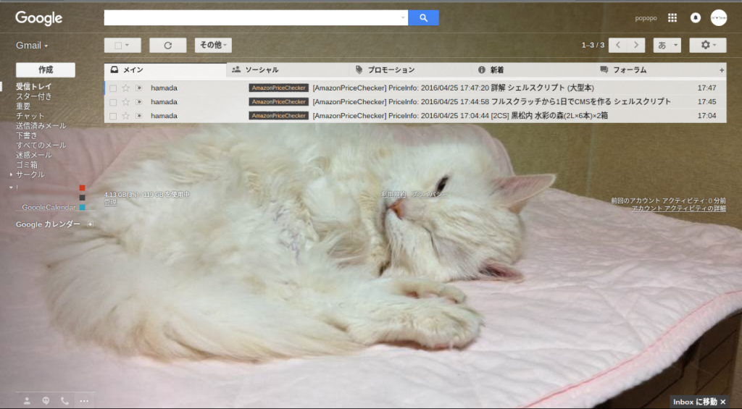The height and width of the screenshot is (409, 742).
Task: Click the red label color square
Action: coord(82,188)
